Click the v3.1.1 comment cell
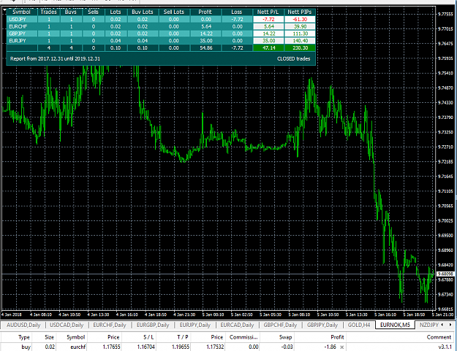The width and height of the screenshot is (457, 351). click(x=445, y=347)
